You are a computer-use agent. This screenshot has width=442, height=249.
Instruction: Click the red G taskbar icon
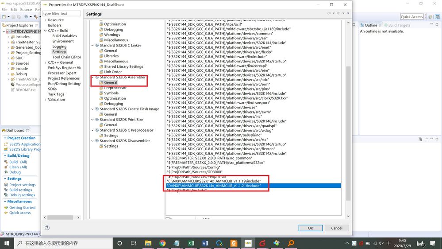(x=262, y=243)
